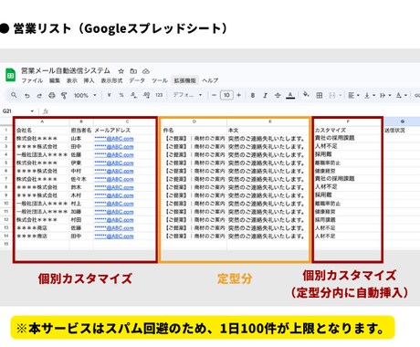The image size is (420, 347).
Task: Select the 件名 header cell
Action: 194,131
